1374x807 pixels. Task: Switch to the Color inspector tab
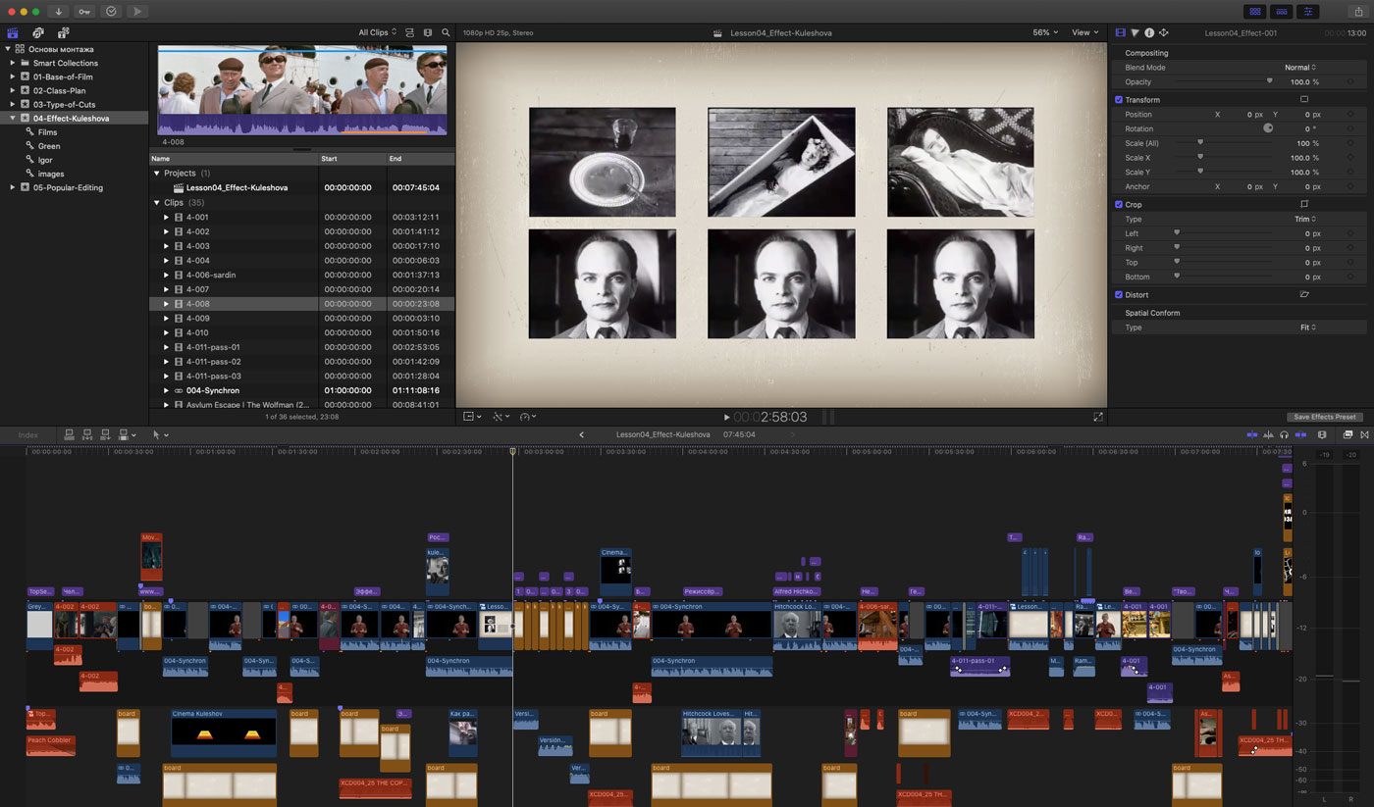pos(1135,32)
